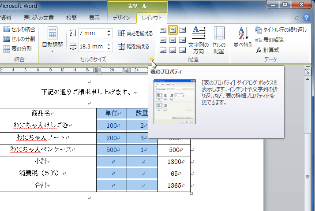Click the column width value field 18.3 mm

(x=92, y=47)
